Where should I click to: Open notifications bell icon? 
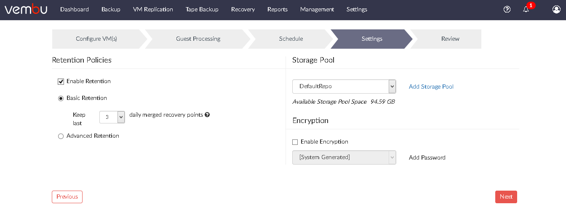point(526,9)
